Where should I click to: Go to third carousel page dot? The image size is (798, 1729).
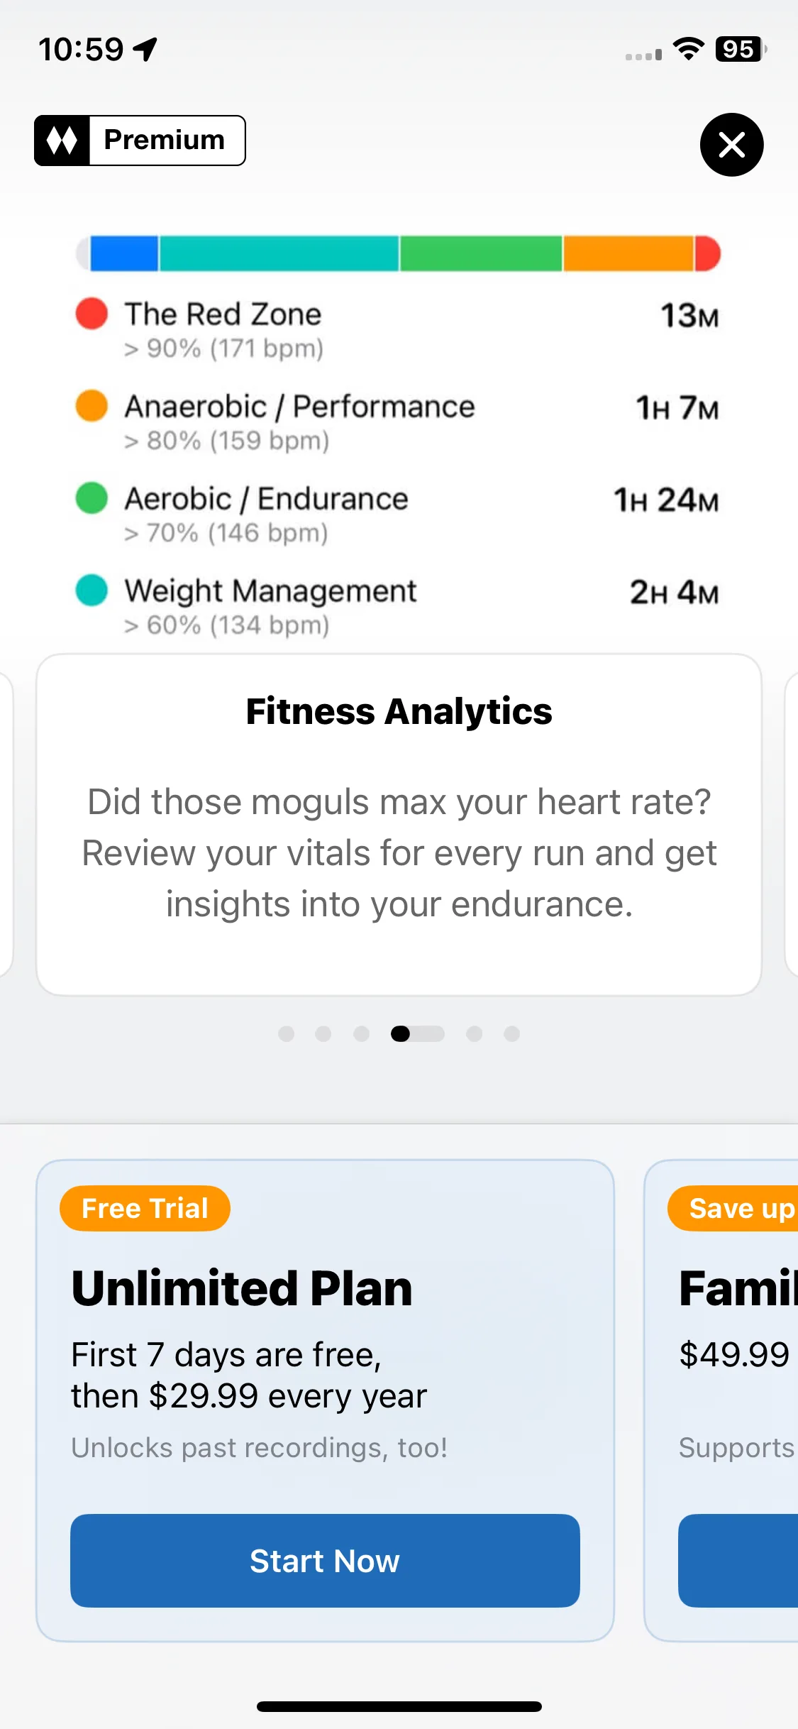361,1033
